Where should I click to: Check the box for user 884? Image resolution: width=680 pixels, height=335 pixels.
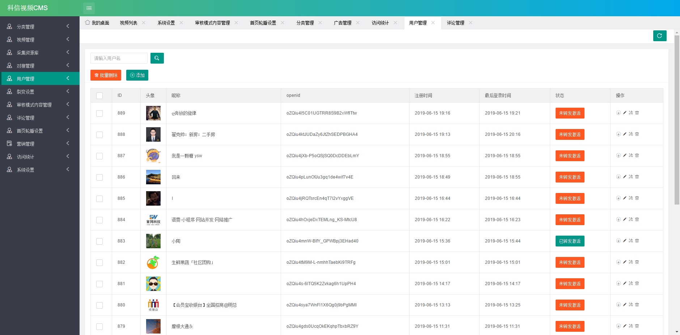pyautogui.click(x=99, y=220)
